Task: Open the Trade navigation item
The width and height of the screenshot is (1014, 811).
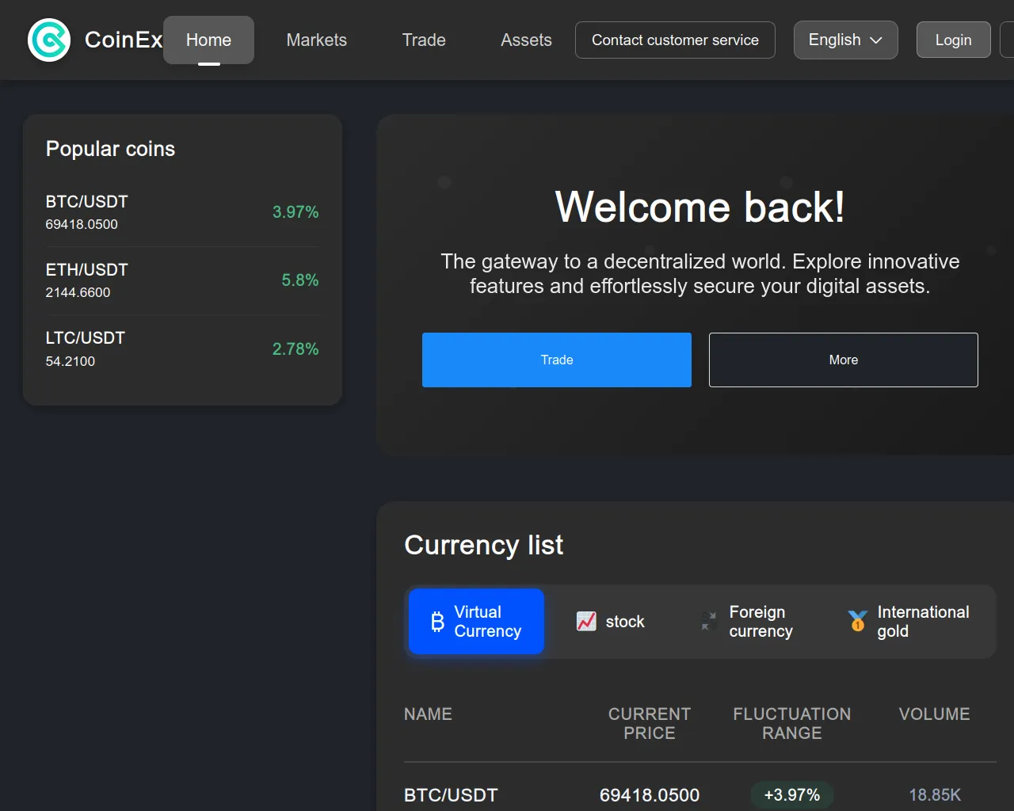Action: click(x=424, y=40)
